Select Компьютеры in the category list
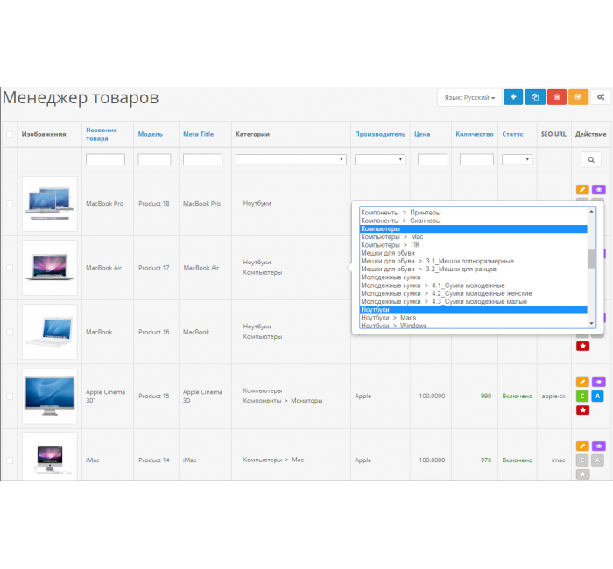 pos(473,228)
